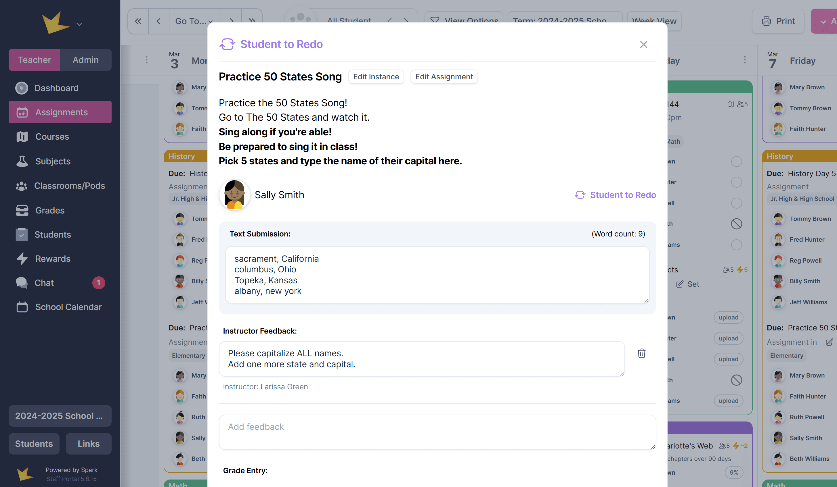Click Sally Smith's avatar in dialog

click(x=234, y=195)
